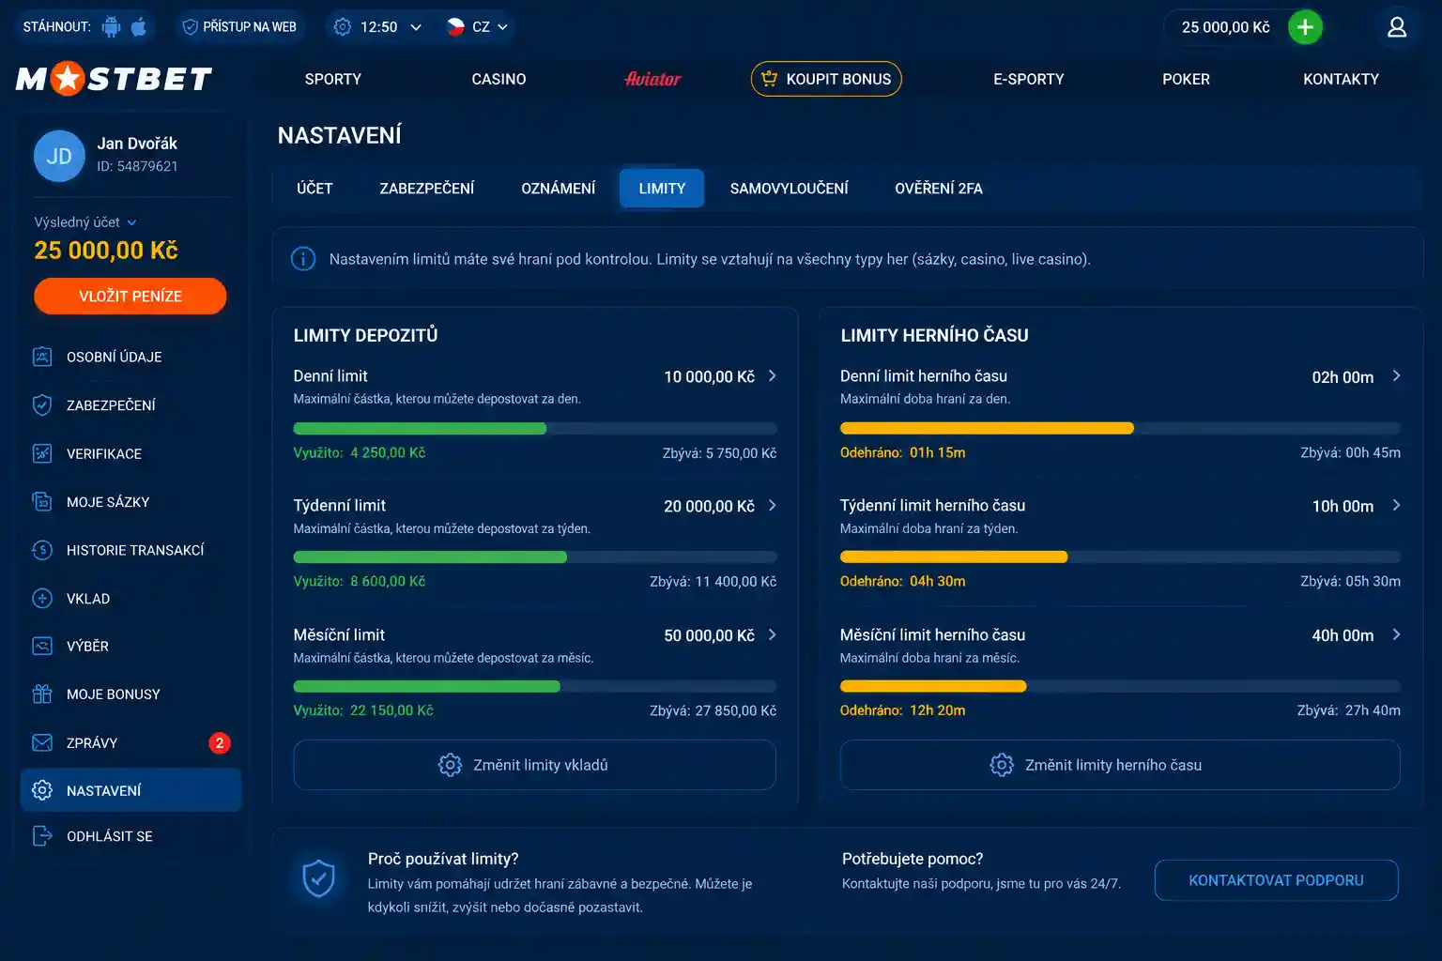Open Kontakty in the main menu
Image resolution: width=1442 pixels, height=961 pixels.
click(x=1341, y=80)
